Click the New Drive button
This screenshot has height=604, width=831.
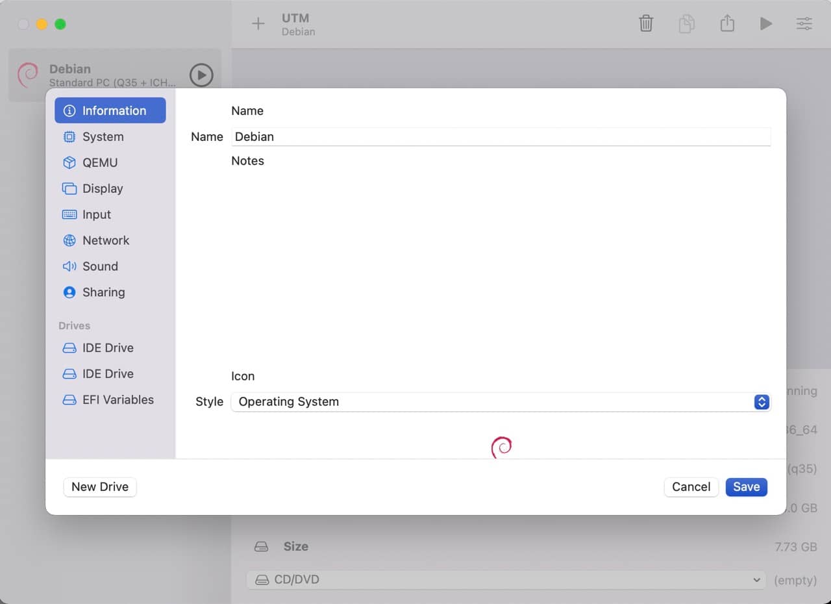pyautogui.click(x=100, y=486)
